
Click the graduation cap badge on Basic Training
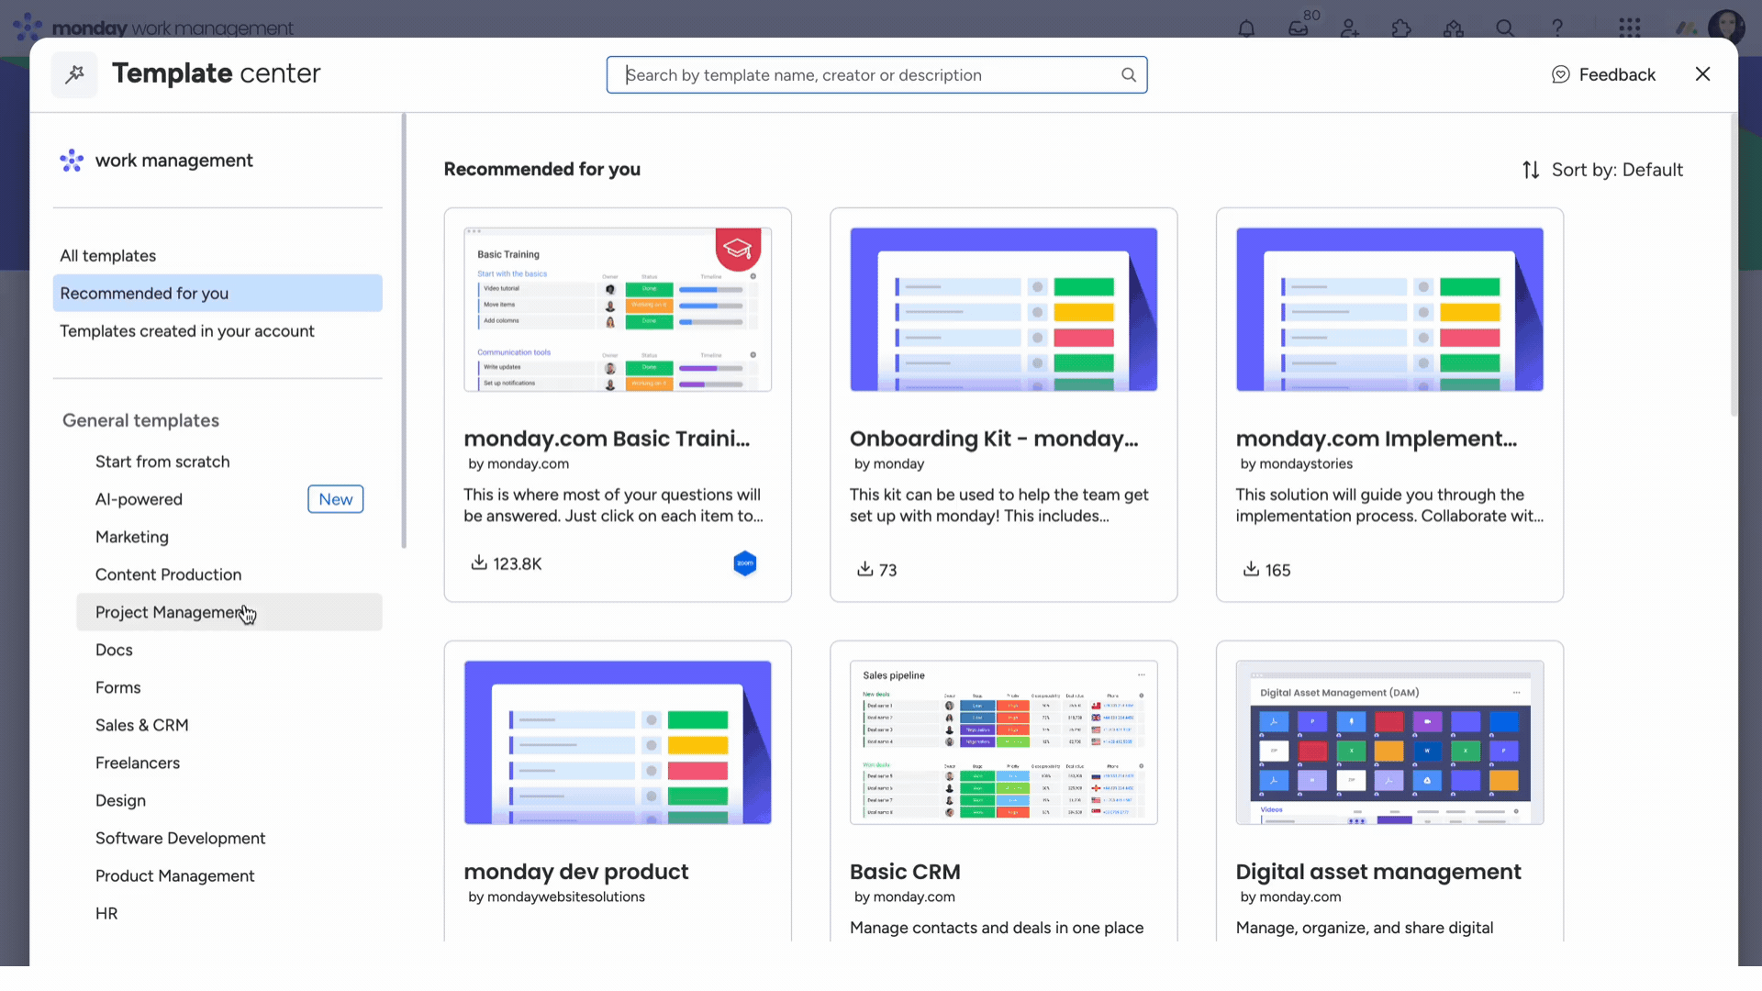[x=739, y=249]
